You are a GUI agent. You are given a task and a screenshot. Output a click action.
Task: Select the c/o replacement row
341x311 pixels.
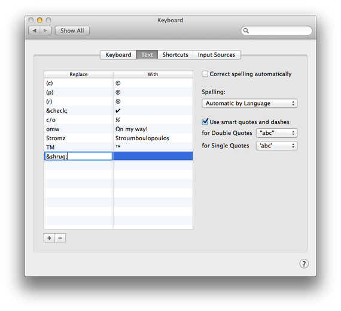pos(118,120)
